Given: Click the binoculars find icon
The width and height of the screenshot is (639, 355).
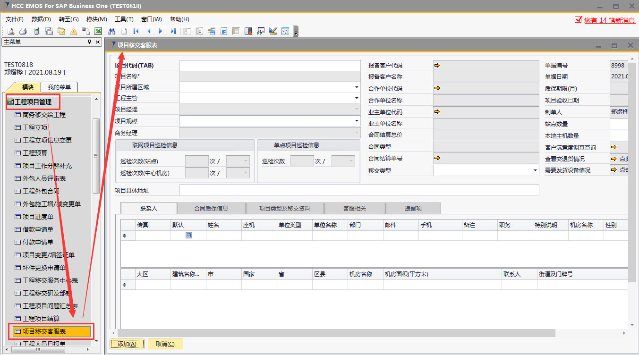Looking at the screenshot, I should coord(112,31).
